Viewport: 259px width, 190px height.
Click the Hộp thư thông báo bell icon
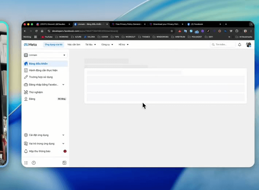[x=26, y=151]
